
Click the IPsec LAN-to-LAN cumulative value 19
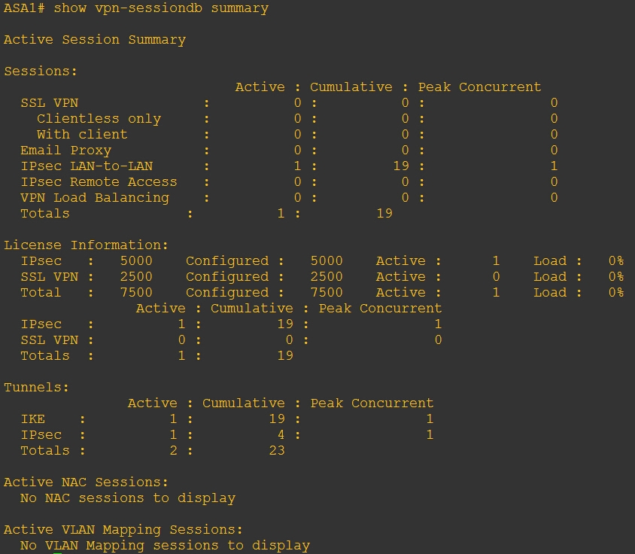coord(401,166)
